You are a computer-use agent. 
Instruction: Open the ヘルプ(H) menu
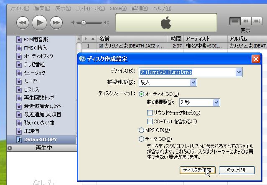coord(162,8)
